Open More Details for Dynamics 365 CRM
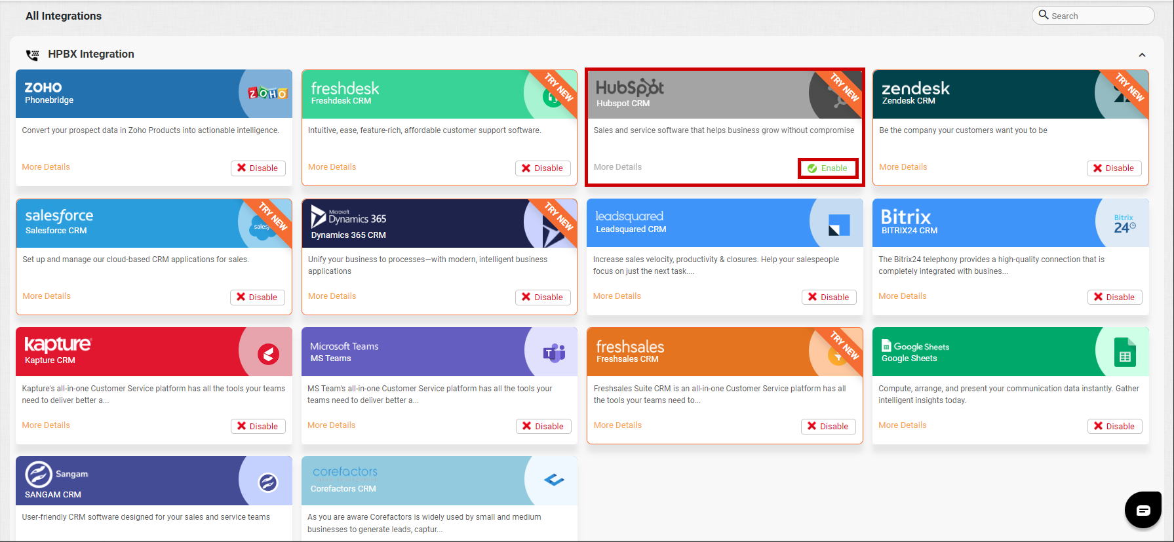This screenshot has height=542, width=1174. (332, 296)
